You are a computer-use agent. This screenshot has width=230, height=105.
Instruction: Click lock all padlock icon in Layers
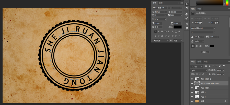pos(210,74)
